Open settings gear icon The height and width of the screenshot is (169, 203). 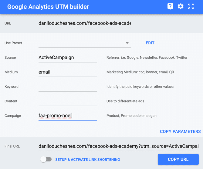(x=181, y=6)
